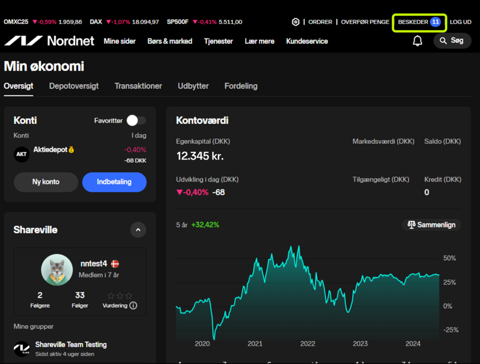Screen dimensions: 480x364
Task: Switch to the Depotoversigt tab
Action: tap(74, 86)
